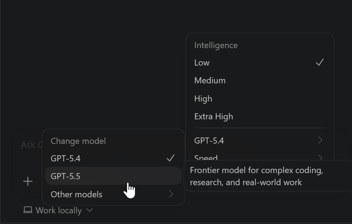
Task: Select Medium intelligence level
Action: pos(260,80)
